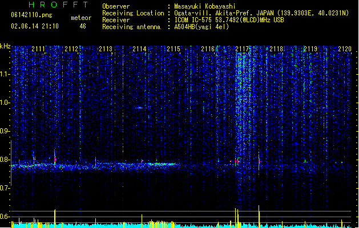
Task: Click the 0.7 kHz axis tick label
Action: (x=5, y=188)
